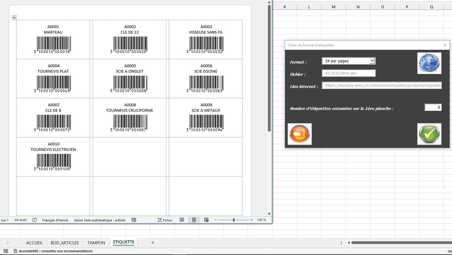This screenshot has height=255, width=452.
Task: Open the BDD_ARTICLES sheet tab
Action: click(x=64, y=243)
